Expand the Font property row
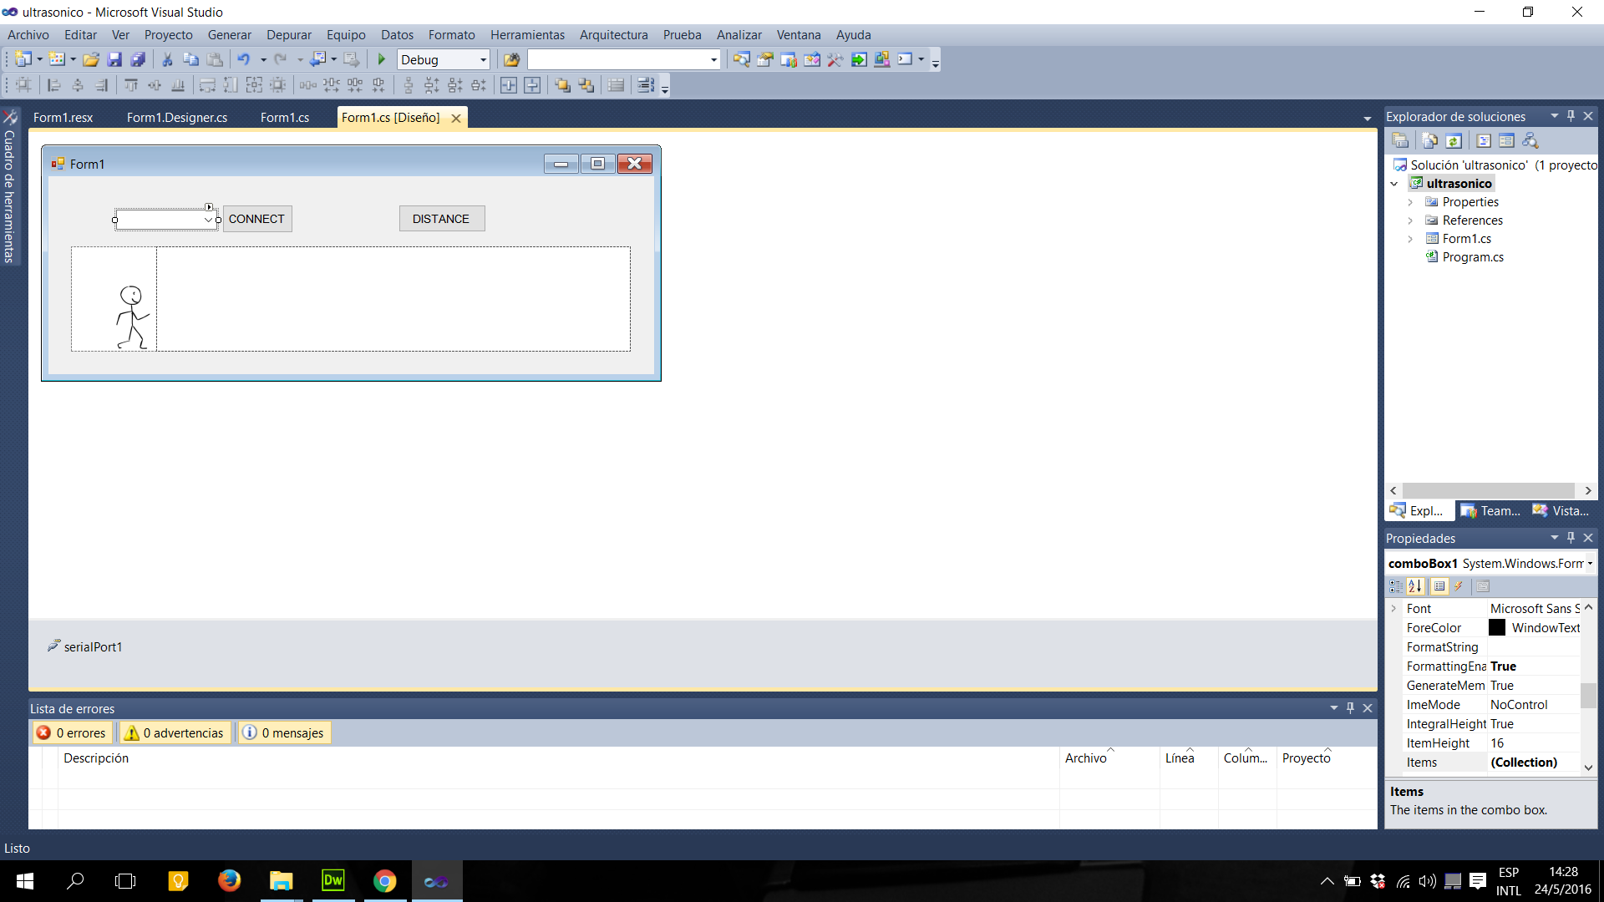 tap(1393, 609)
